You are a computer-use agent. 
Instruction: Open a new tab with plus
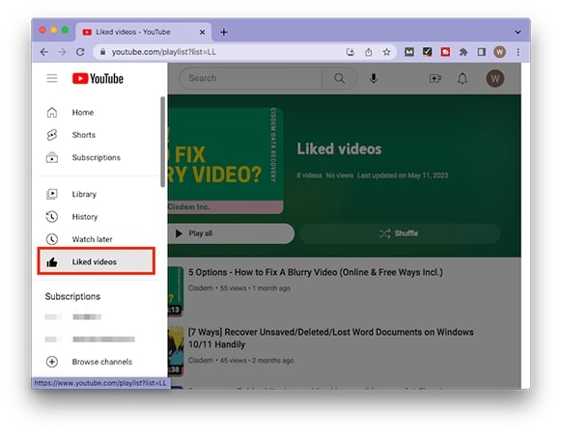(224, 32)
